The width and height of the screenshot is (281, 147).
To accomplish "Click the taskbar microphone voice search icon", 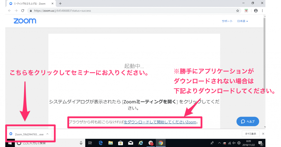I will click(x=81, y=143).
